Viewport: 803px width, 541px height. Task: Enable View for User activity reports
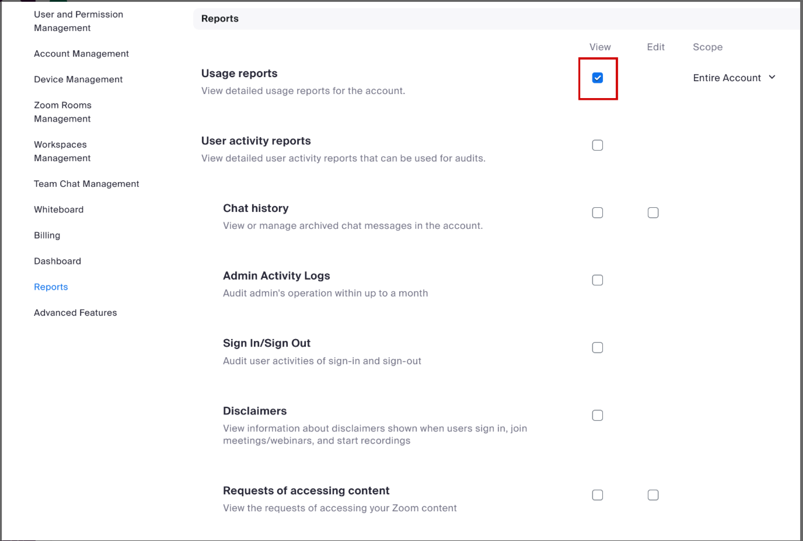click(598, 145)
